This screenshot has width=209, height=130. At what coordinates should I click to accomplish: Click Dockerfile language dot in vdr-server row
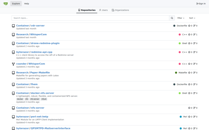click(x=174, y=26)
